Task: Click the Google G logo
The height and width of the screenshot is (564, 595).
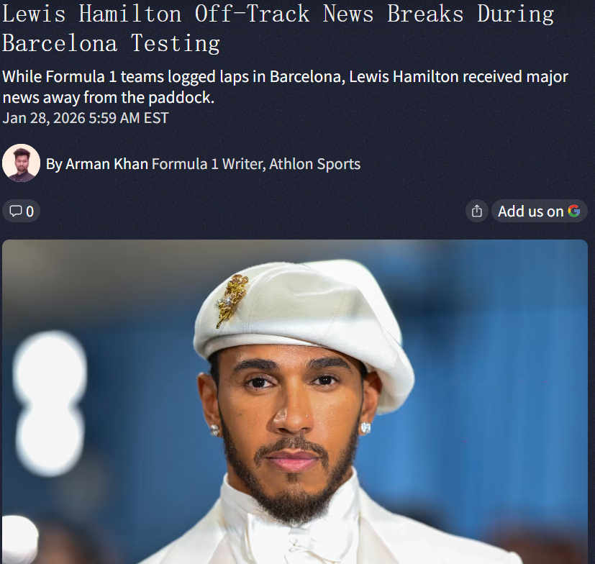Action: [x=573, y=211]
